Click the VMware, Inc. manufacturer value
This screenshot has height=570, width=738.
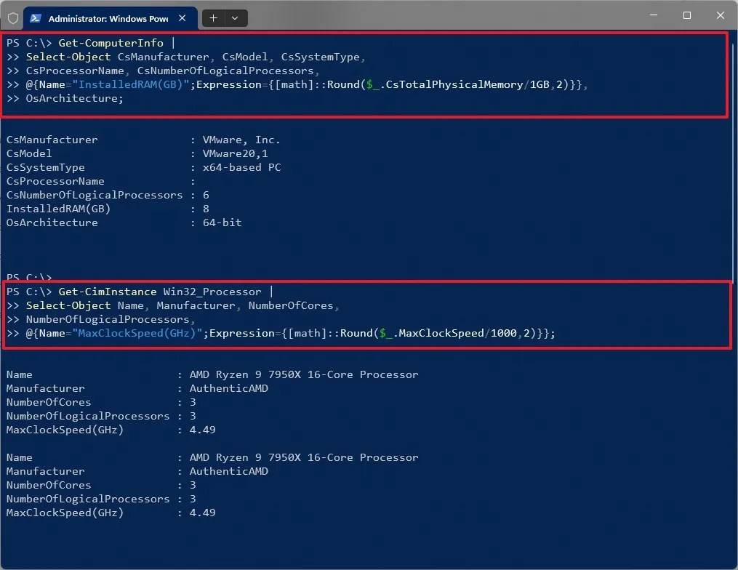pyautogui.click(x=241, y=140)
